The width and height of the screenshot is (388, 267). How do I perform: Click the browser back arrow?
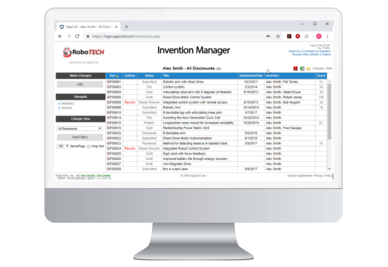(x=60, y=36)
